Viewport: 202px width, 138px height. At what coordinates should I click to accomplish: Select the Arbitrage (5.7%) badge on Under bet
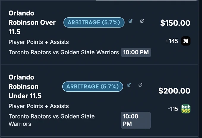93,87
